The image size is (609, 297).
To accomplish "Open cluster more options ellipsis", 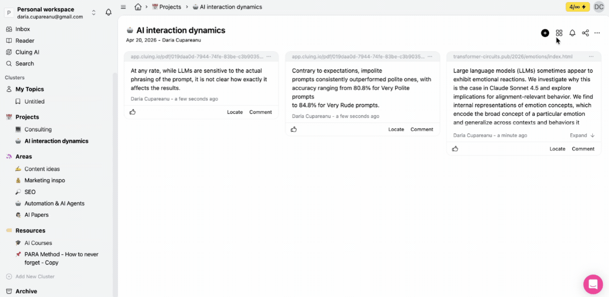I will click(597, 33).
